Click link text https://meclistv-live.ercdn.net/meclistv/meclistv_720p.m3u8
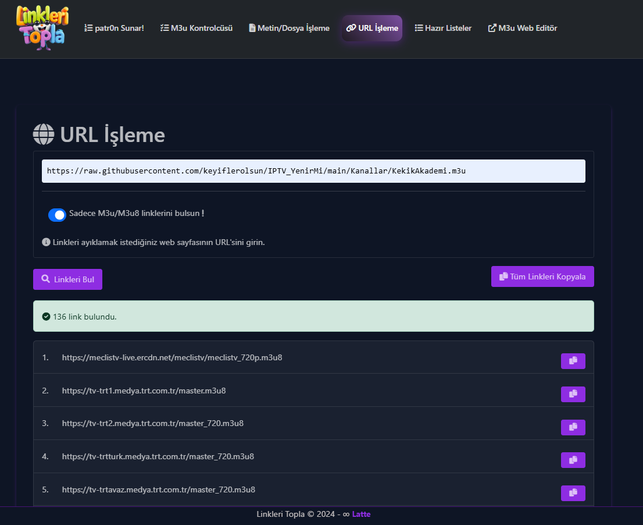This screenshot has height=525, width=643. click(x=172, y=357)
